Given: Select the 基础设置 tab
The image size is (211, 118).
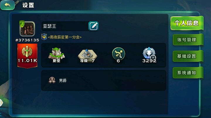Looking at the screenshot, I should (x=188, y=56).
